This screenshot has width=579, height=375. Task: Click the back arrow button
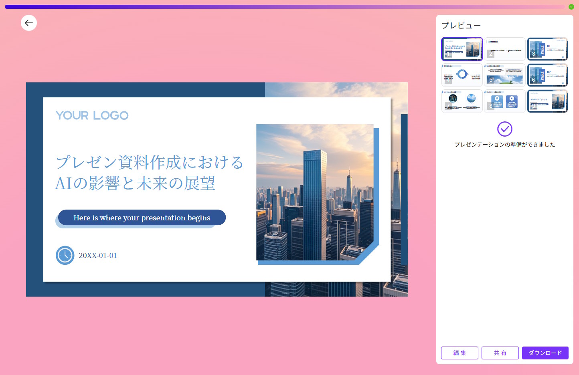[x=29, y=23]
